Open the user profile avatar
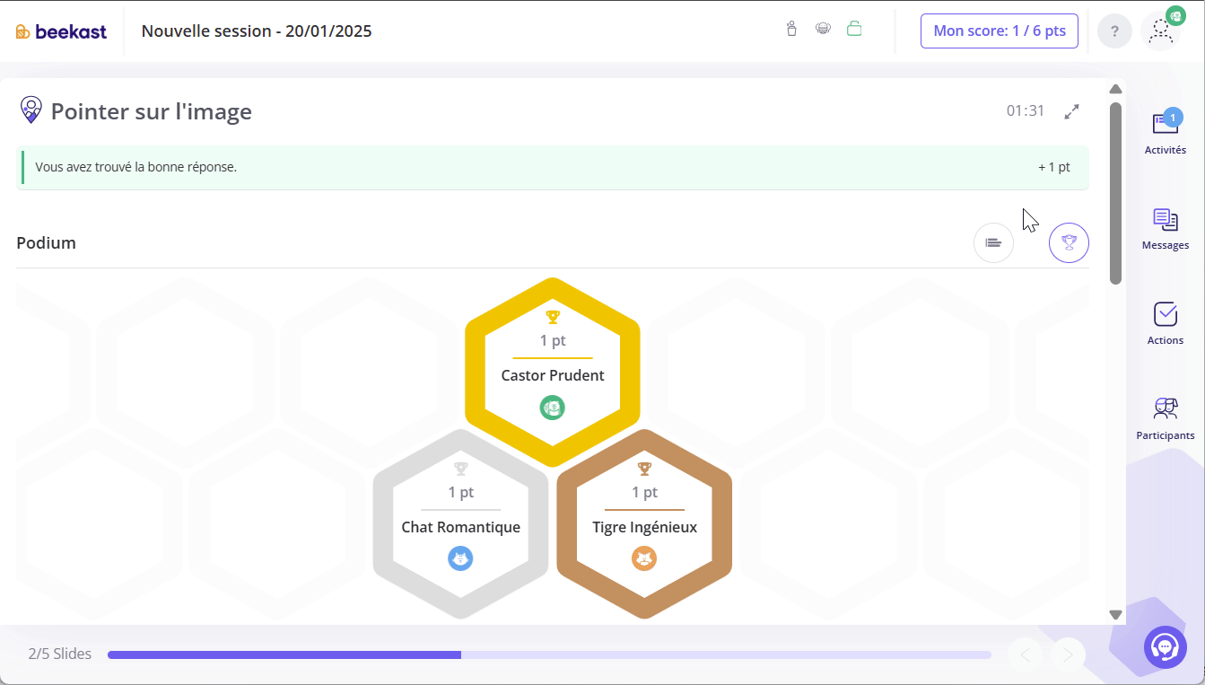 pyautogui.click(x=1161, y=30)
